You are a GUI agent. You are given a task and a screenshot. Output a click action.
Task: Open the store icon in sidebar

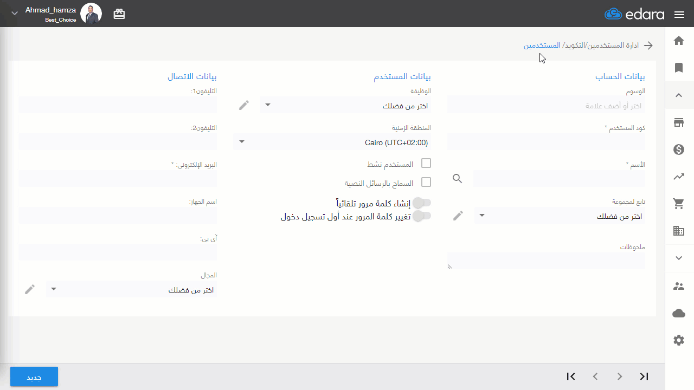(x=679, y=122)
